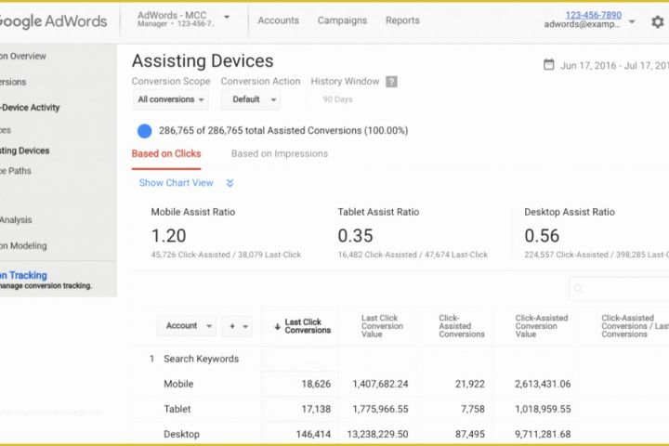Click the 146,414 Desktop last click conversions
Screen dimensions: 669x446
313,434
